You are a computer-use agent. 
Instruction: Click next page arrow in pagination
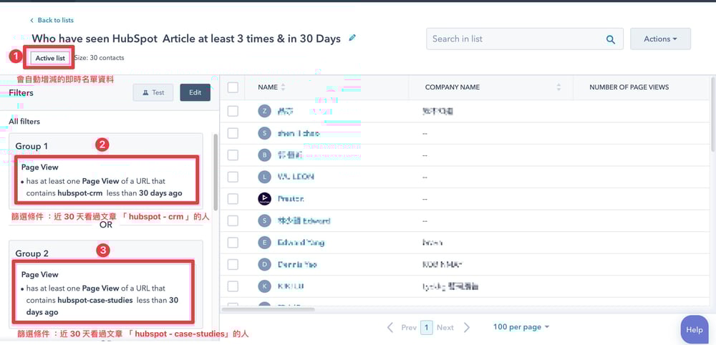pyautogui.click(x=466, y=327)
